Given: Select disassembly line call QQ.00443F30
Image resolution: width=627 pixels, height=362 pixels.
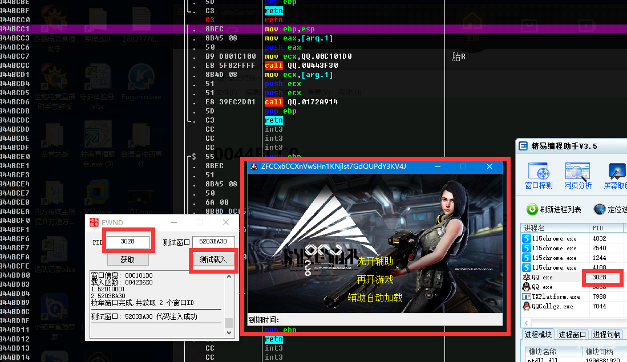Looking at the screenshot, I should 301,65.
